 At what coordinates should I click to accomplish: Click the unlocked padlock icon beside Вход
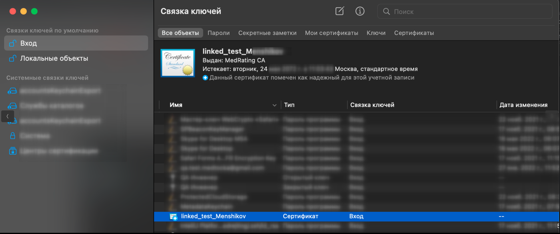coord(13,43)
